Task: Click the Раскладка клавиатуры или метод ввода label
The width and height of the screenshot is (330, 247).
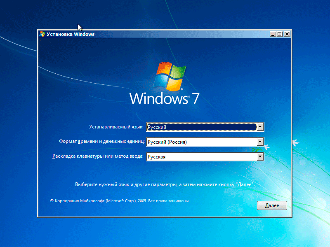Action: coord(98,157)
